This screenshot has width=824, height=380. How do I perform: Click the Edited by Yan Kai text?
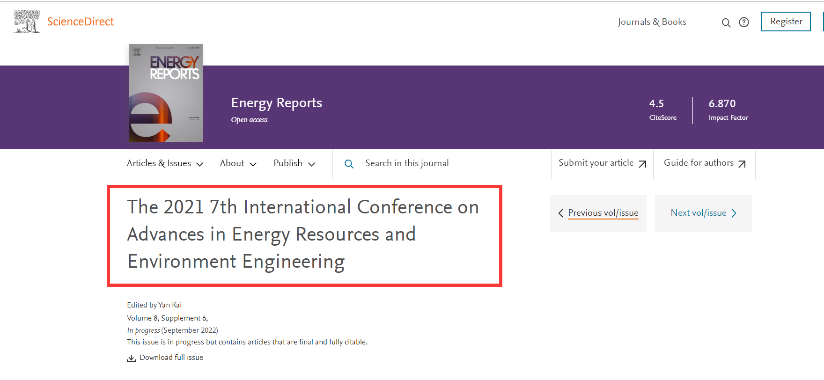pos(154,305)
